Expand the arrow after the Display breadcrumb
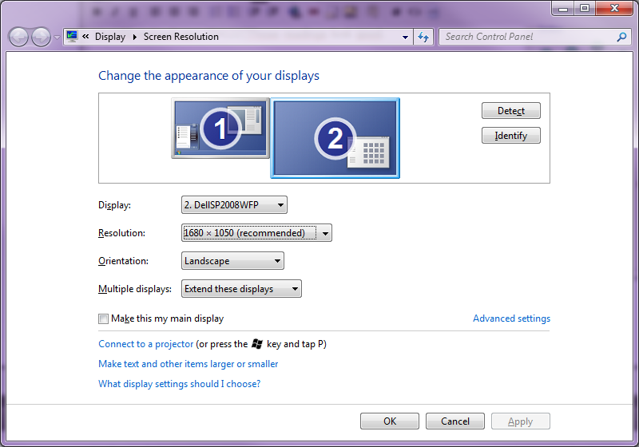Image resolution: width=639 pixels, height=447 pixels. click(135, 37)
